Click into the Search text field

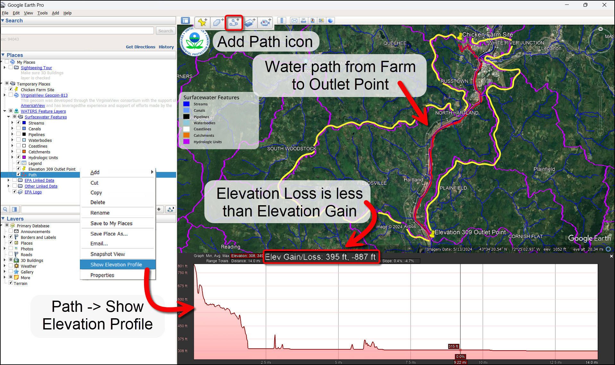tap(77, 31)
